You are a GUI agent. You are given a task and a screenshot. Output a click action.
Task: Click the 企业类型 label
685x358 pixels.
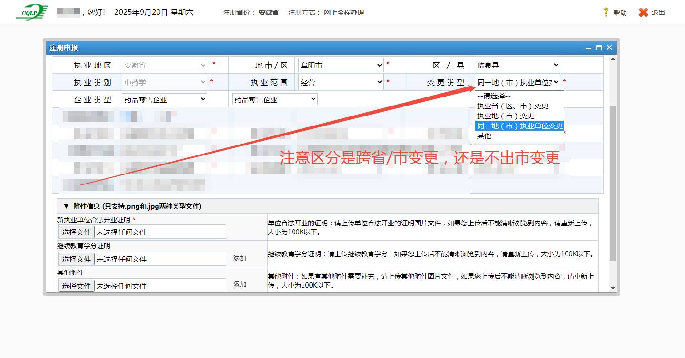[92, 99]
